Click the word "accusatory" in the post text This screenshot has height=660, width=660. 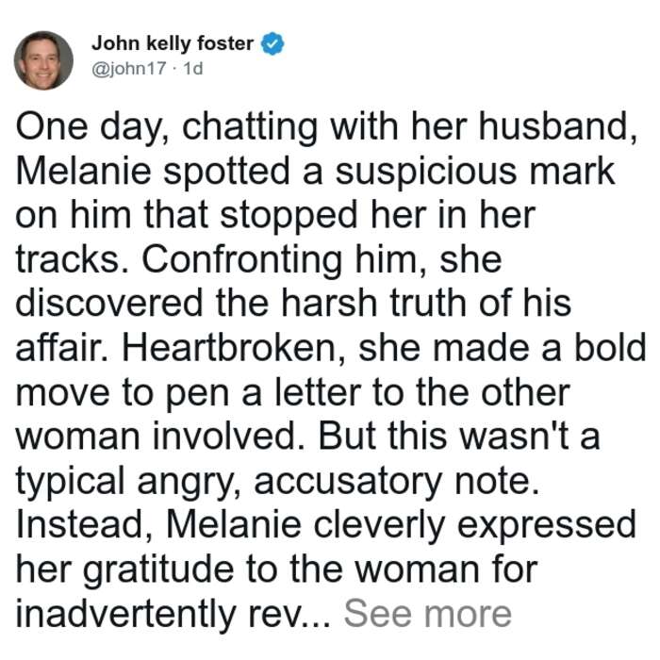[348, 482]
